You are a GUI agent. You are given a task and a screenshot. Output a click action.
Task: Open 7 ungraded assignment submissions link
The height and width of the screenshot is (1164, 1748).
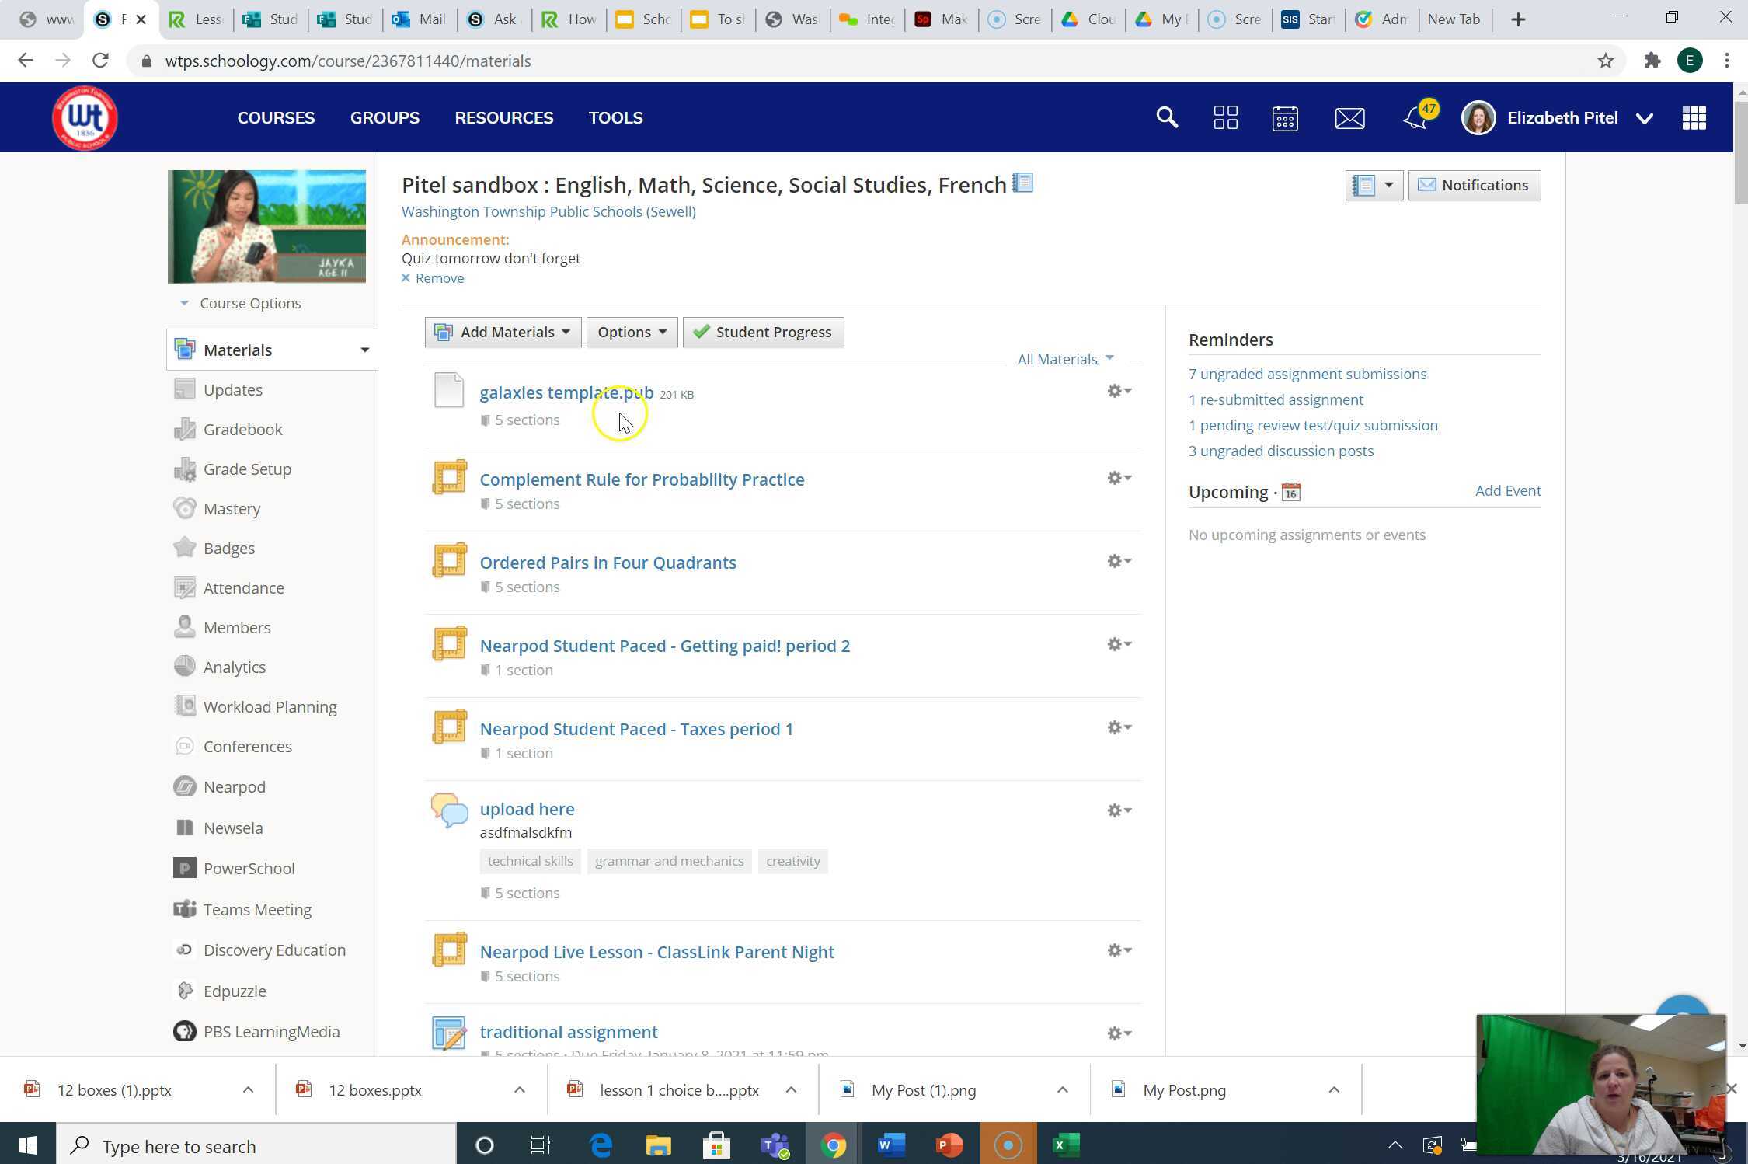click(x=1307, y=374)
